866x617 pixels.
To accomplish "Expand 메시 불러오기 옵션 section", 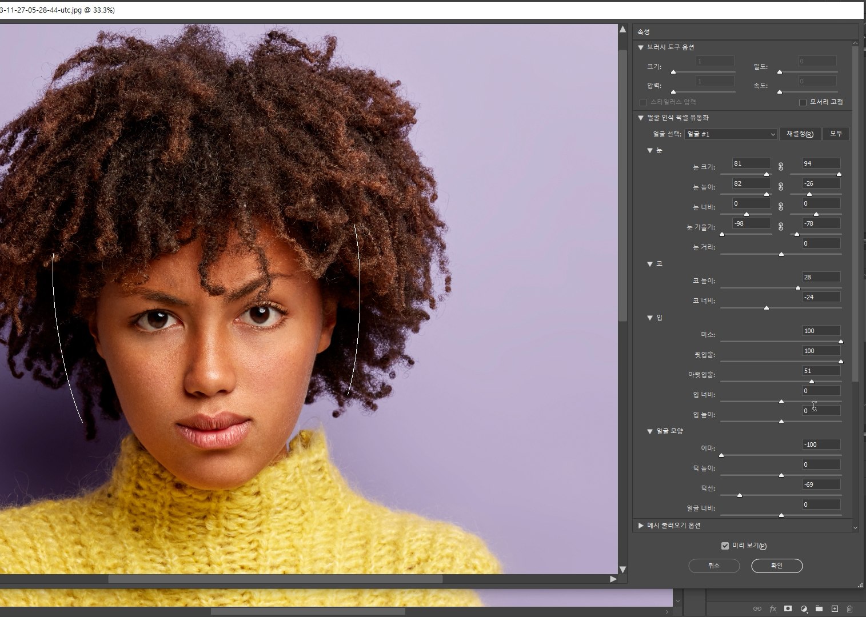I will [x=641, y=526].
